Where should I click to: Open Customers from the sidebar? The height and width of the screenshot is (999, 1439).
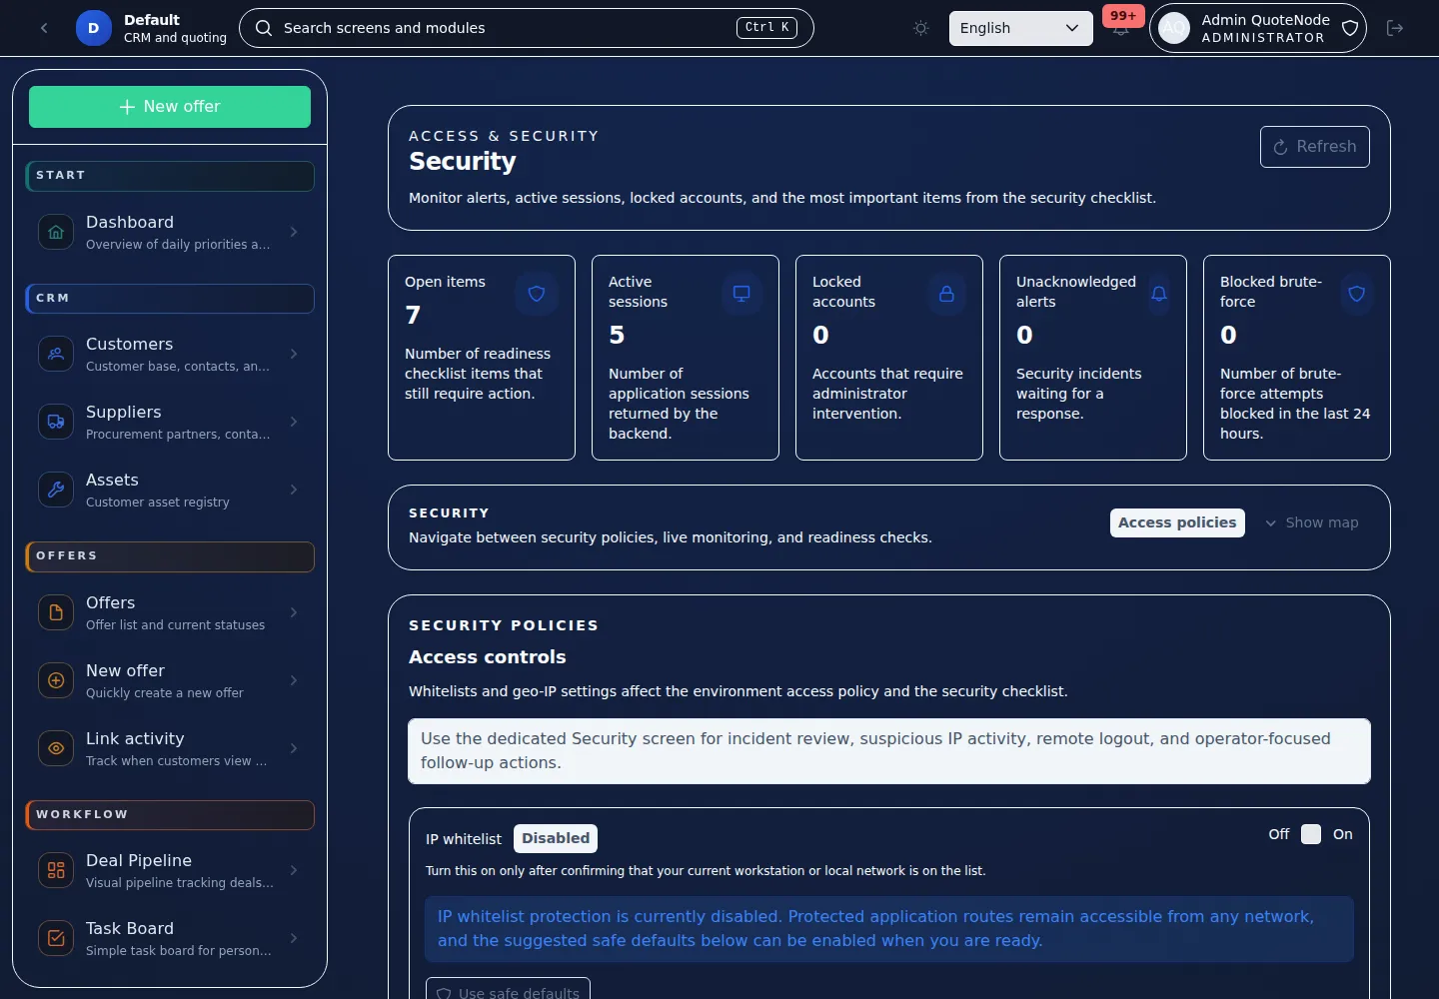pyautogui.click(x=170, y=354)
